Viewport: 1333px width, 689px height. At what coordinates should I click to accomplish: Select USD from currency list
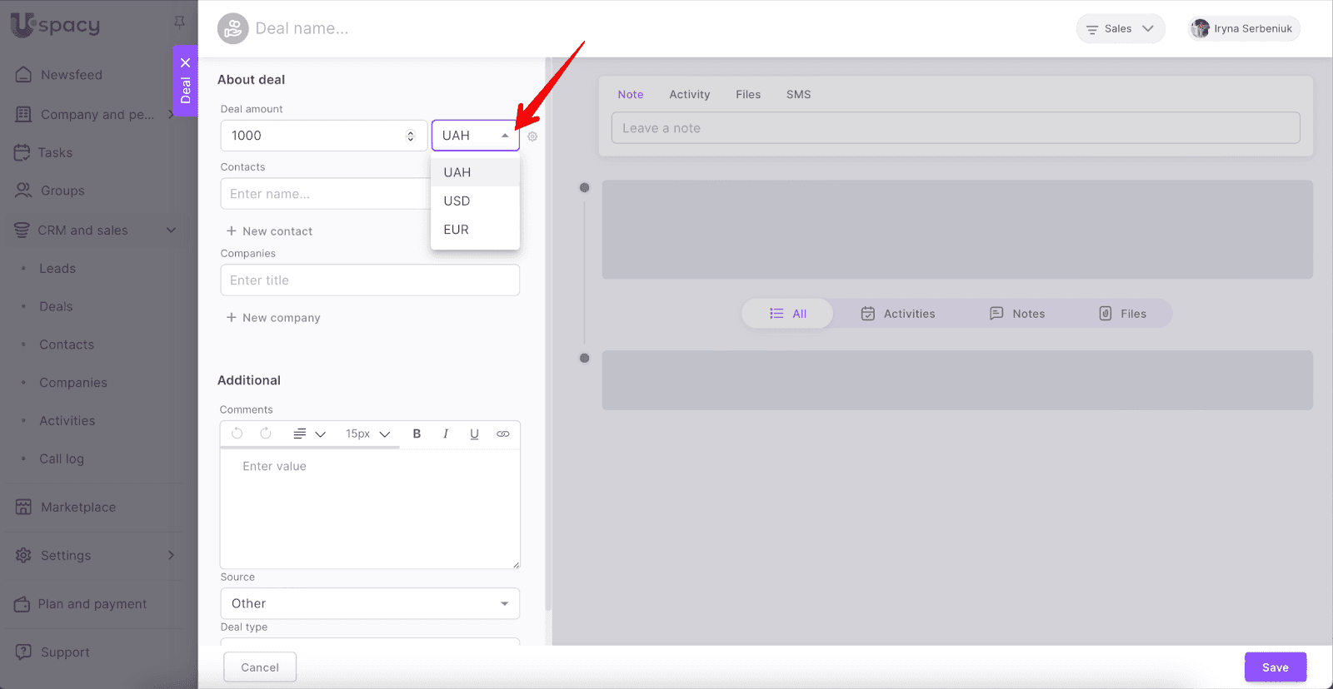pyautogui.click(x=457, y=201)
